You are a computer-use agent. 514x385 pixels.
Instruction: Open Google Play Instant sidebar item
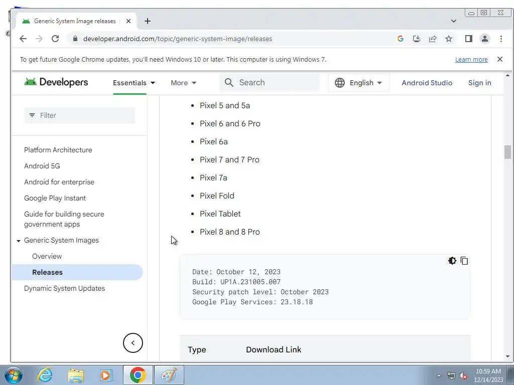pyautogui.click(x=55, y=198)
